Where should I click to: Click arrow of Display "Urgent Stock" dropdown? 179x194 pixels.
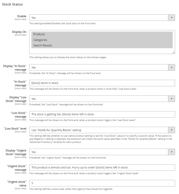tap(171, 152)
